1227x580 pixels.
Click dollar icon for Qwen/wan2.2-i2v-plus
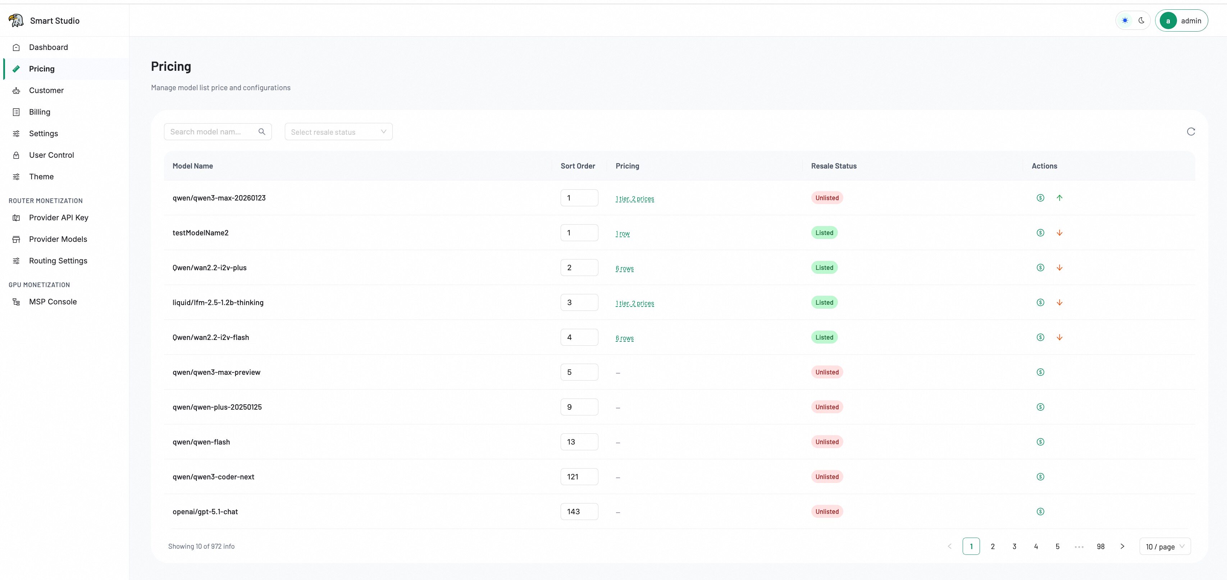(1040, 267)
